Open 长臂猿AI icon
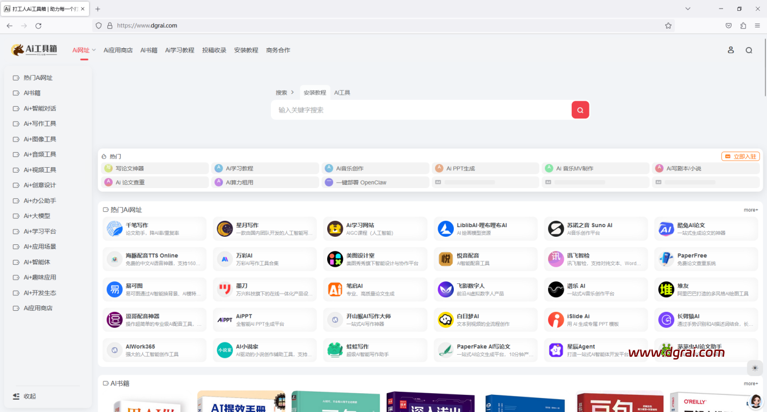The width and height of the screenshot is (767, 412). pos(666,320)
